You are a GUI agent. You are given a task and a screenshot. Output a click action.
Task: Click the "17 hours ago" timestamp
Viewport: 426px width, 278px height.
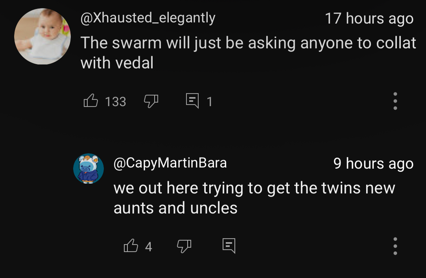pos(369,18)
